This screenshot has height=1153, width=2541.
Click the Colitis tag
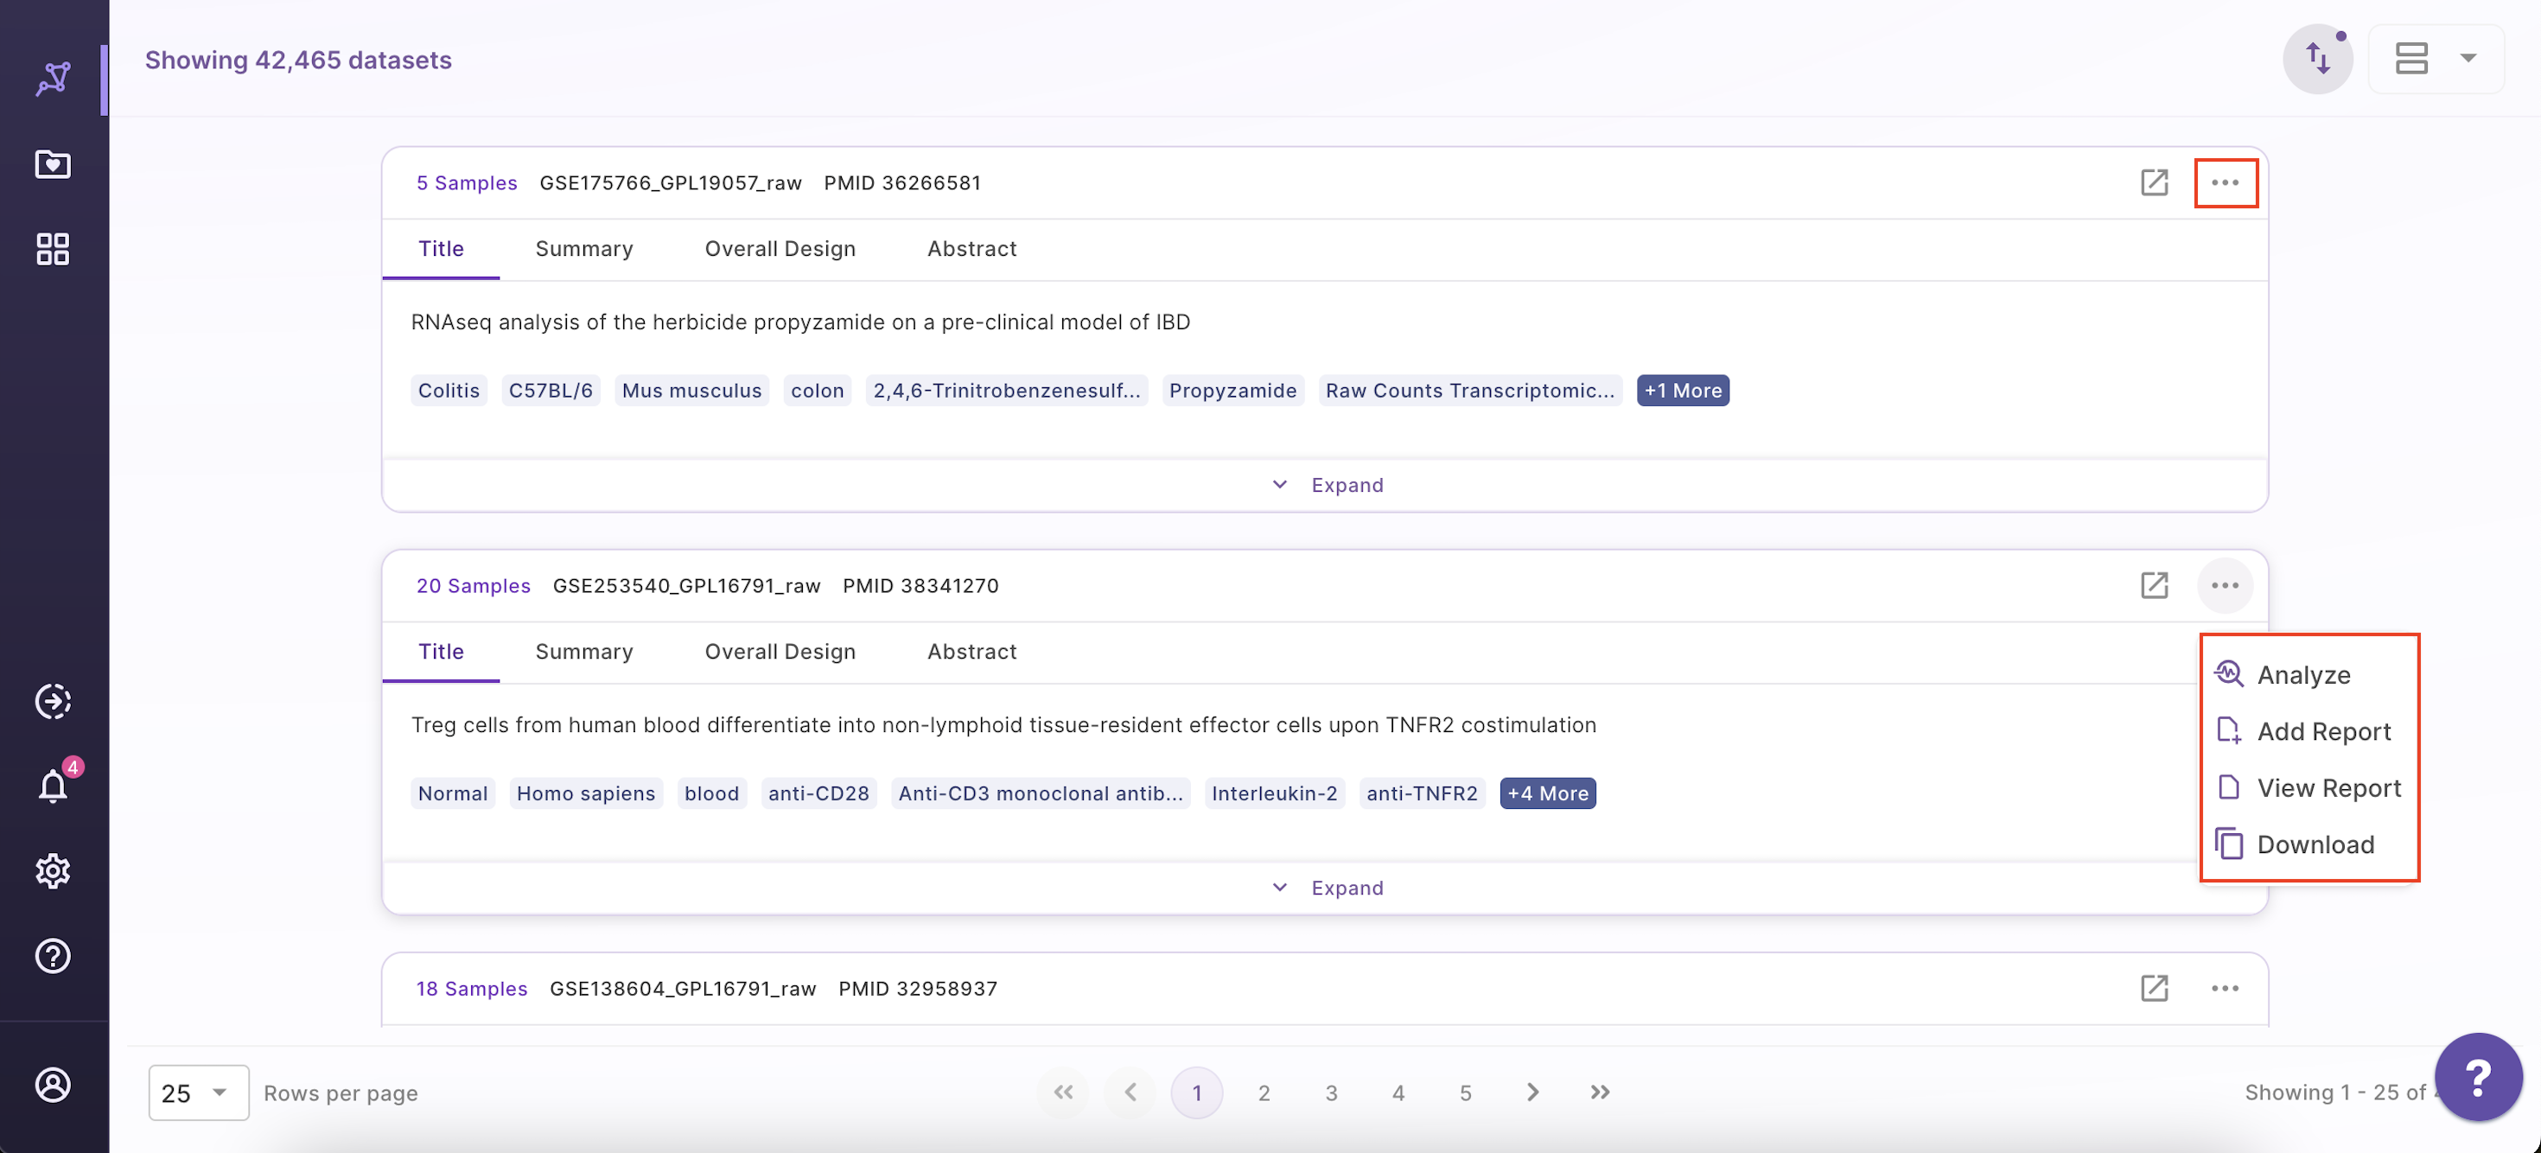[x=449, y=391]
